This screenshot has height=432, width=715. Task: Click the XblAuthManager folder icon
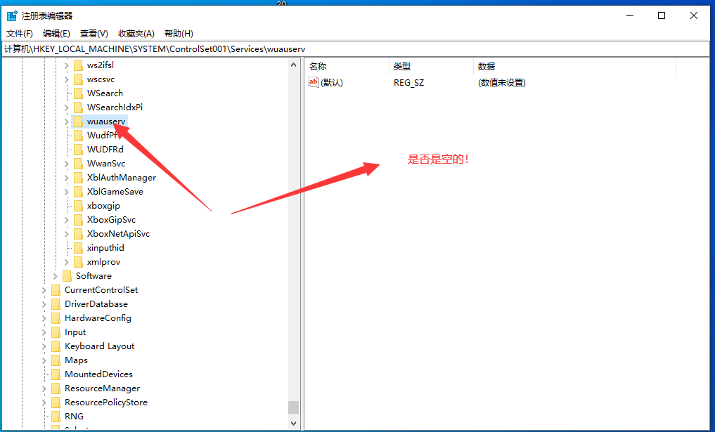[x=79, y=178]
